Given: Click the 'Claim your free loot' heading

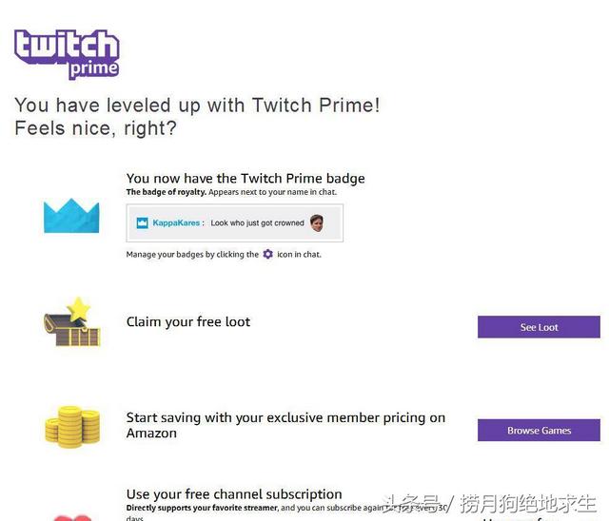Looking at the screenshot, I should (188, 322).
